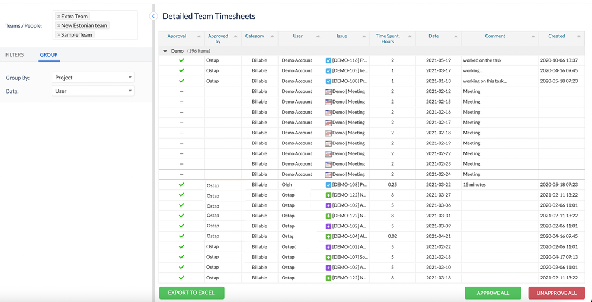This screenshot has height=302, width=592.
Task: Click calendar icon for 2021-02-15 meeting
Action: 328,102
